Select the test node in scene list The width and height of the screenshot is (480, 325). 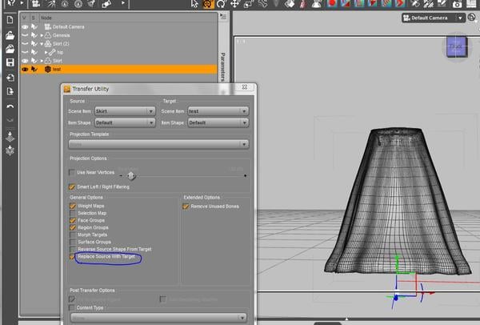118,69
